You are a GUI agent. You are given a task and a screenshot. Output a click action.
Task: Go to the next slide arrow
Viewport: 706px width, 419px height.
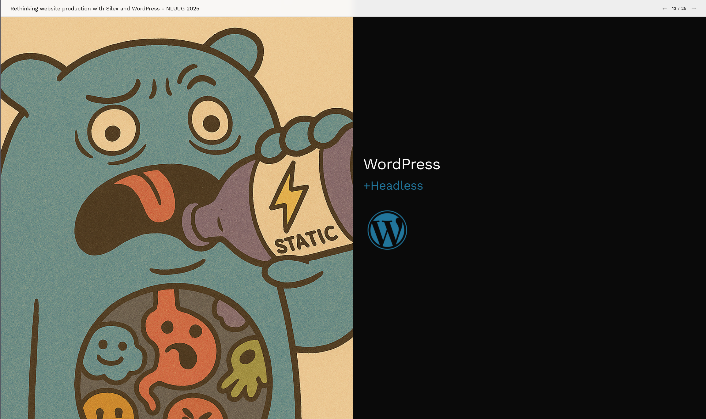pos(694,9)
